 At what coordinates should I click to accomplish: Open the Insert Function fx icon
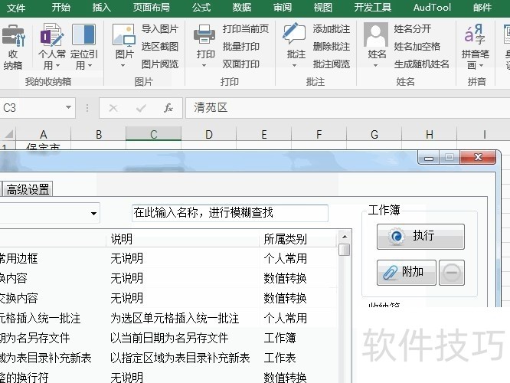pyautogui.click(x=168, y=108)
